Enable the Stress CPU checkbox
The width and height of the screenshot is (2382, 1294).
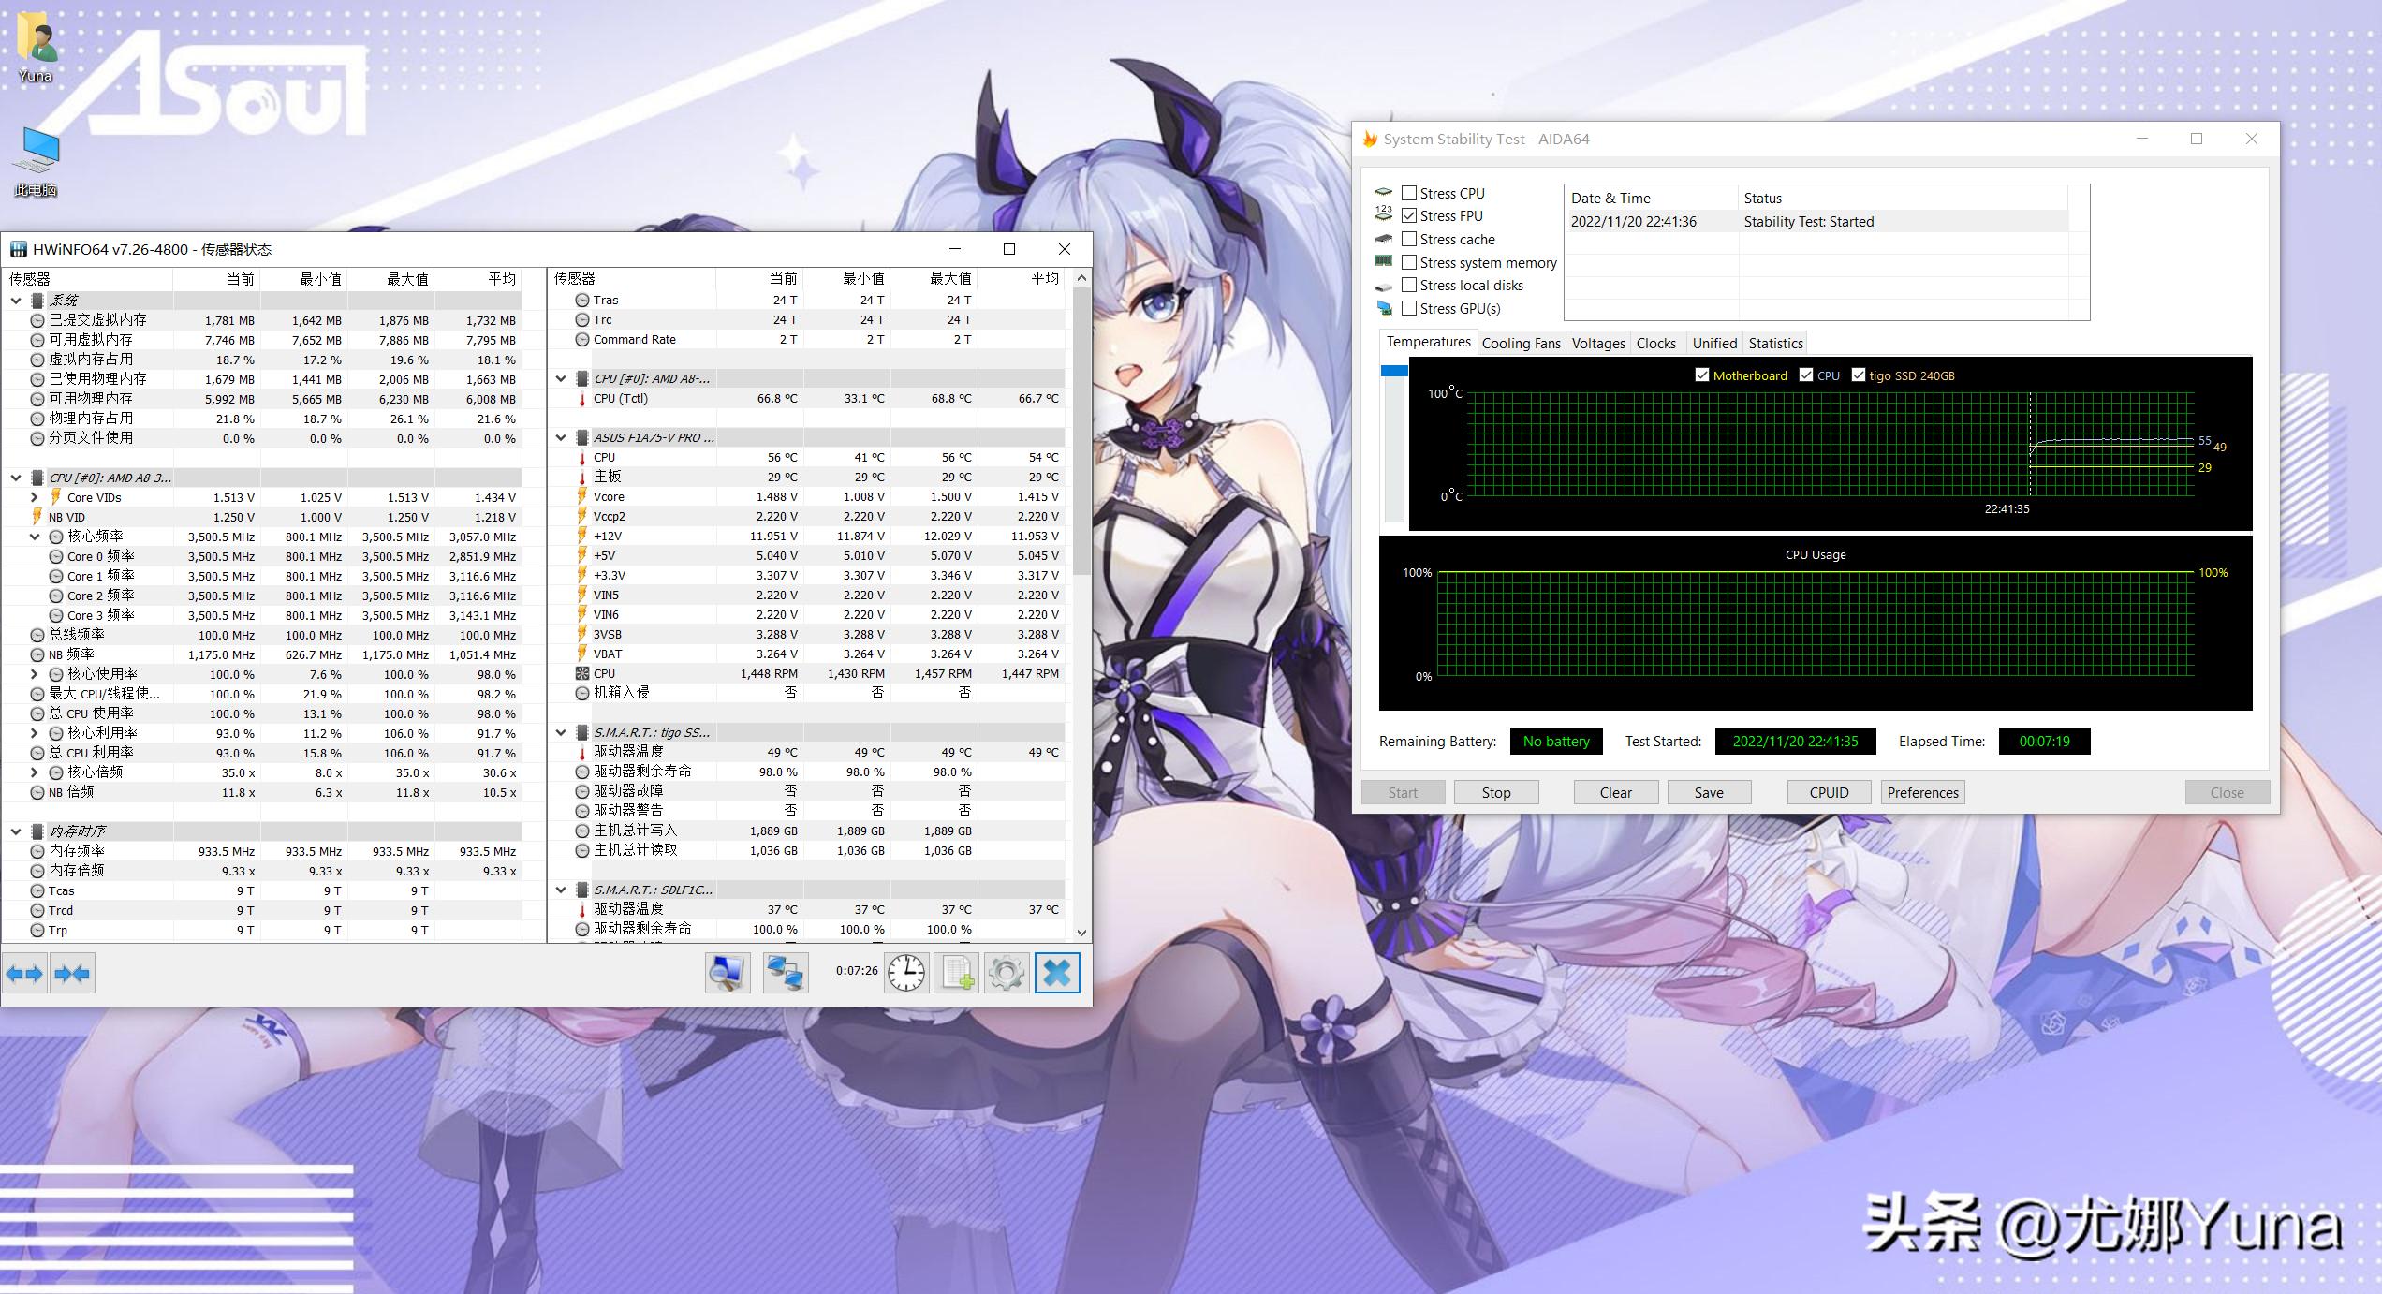point(1409,193)
